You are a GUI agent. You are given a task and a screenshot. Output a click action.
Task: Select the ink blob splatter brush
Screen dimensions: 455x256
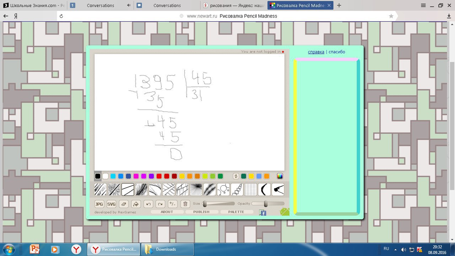click(278, 190)
